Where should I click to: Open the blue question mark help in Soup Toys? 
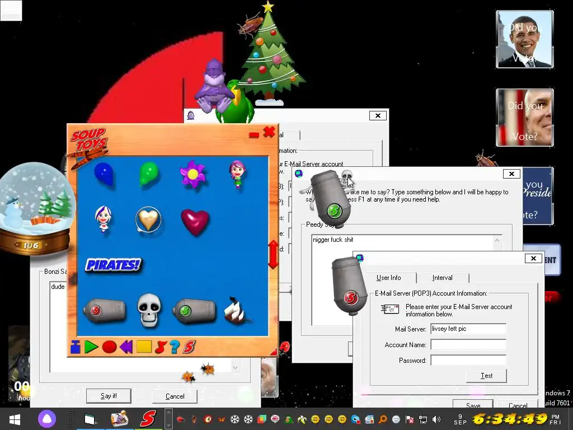[175, 347]
